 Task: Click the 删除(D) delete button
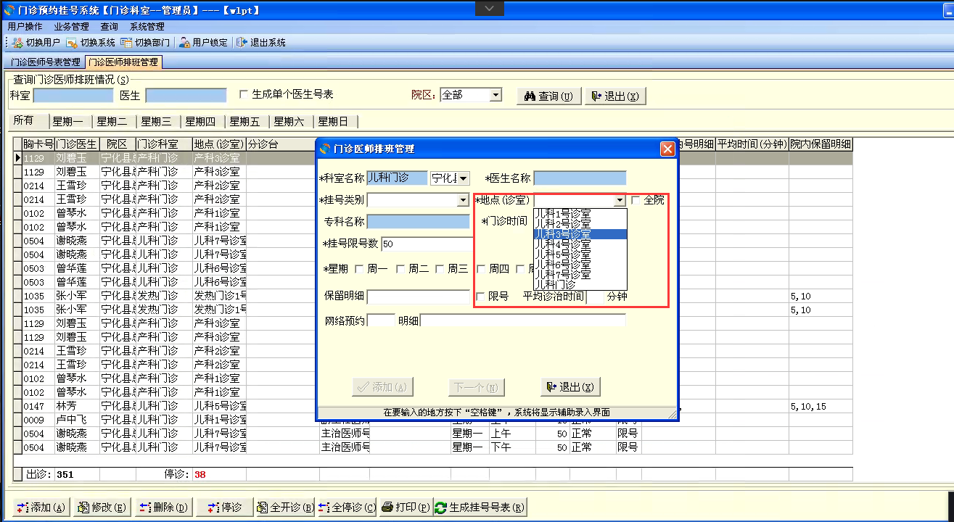[163, 507]
